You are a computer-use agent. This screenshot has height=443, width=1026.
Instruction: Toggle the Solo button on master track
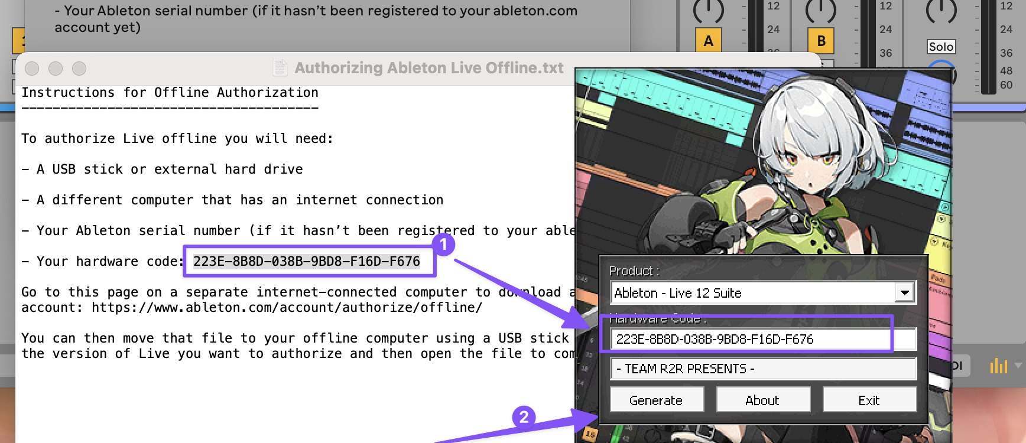(x=941, y=47)
